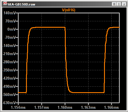
Task: Click the waveform icon in the title bar
Action: coord(5,4)
